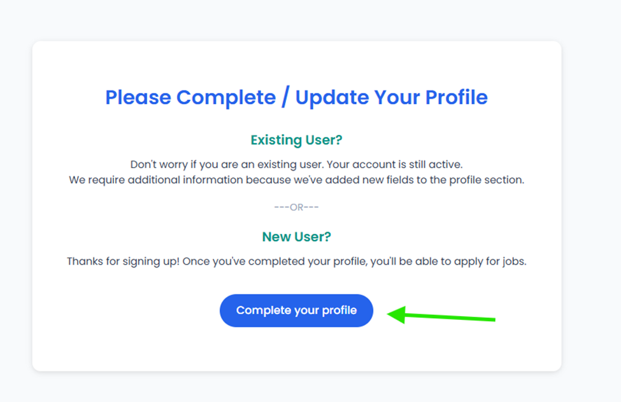Click the sentence about additional information required
The height and width of the screenshot is (402, 621).
[x=296, y=180]
